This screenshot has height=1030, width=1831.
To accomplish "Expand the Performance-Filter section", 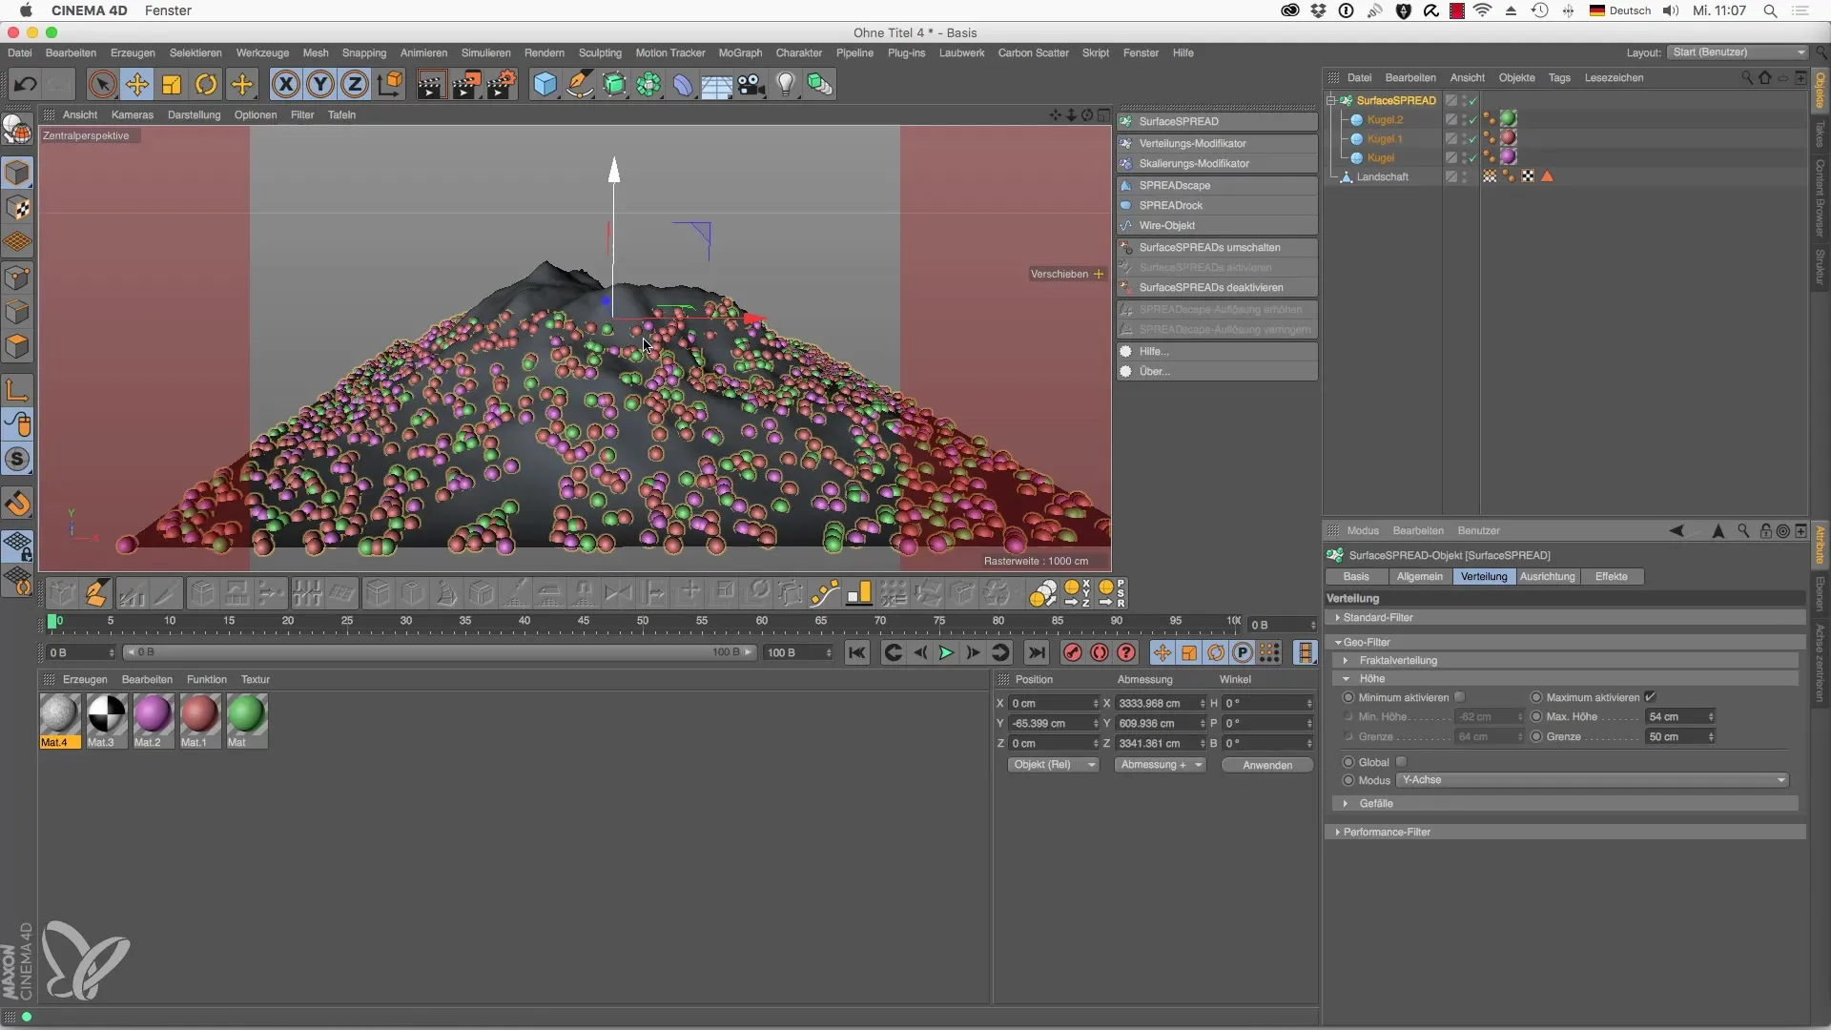I will click(1338, 833).
